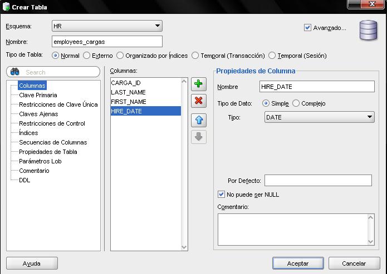Add a new column with green plus
This screenshot has height=274, width=387.
point(198,84)
